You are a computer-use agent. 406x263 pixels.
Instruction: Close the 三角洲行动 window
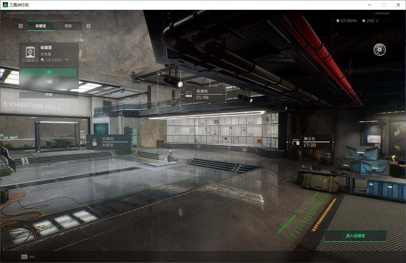pos(398,5)
